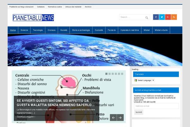The height and width of the screenshot is (127, 190).
Task: Open the Curiosità menu item
Action: (99, 30)
